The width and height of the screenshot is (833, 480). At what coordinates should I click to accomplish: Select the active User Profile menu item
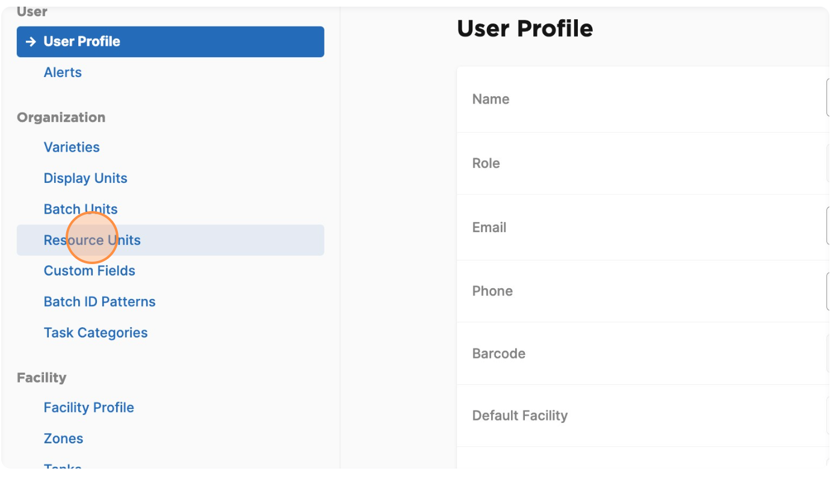[170, 42]
